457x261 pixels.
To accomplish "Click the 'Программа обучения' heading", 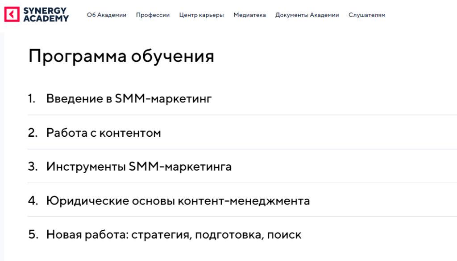I will pos(121,56).
